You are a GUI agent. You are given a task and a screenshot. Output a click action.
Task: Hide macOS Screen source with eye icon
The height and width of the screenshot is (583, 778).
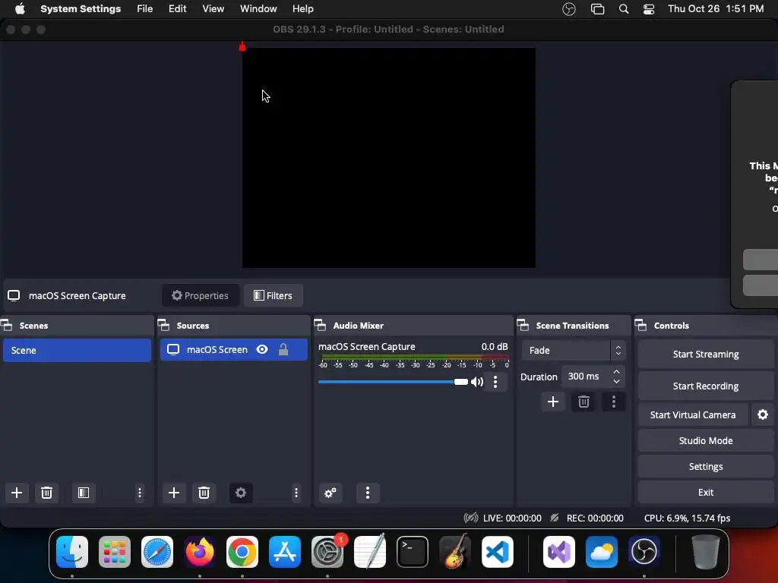point(262,349)
